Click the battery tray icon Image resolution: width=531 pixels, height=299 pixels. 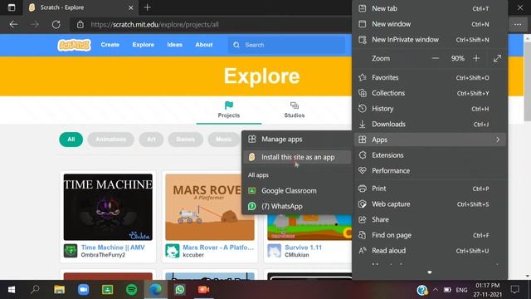[x=447, y=290]
